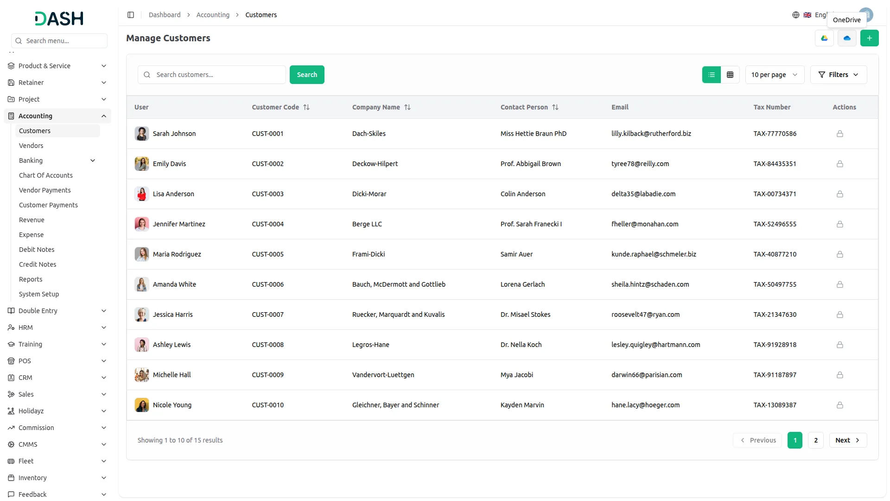890x501 pixels.
Task: Click Emily Davis's avatar thumbnail
Action: (142, 164)
